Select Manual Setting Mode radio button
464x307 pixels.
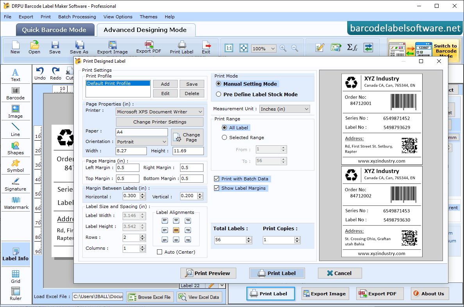218,84
